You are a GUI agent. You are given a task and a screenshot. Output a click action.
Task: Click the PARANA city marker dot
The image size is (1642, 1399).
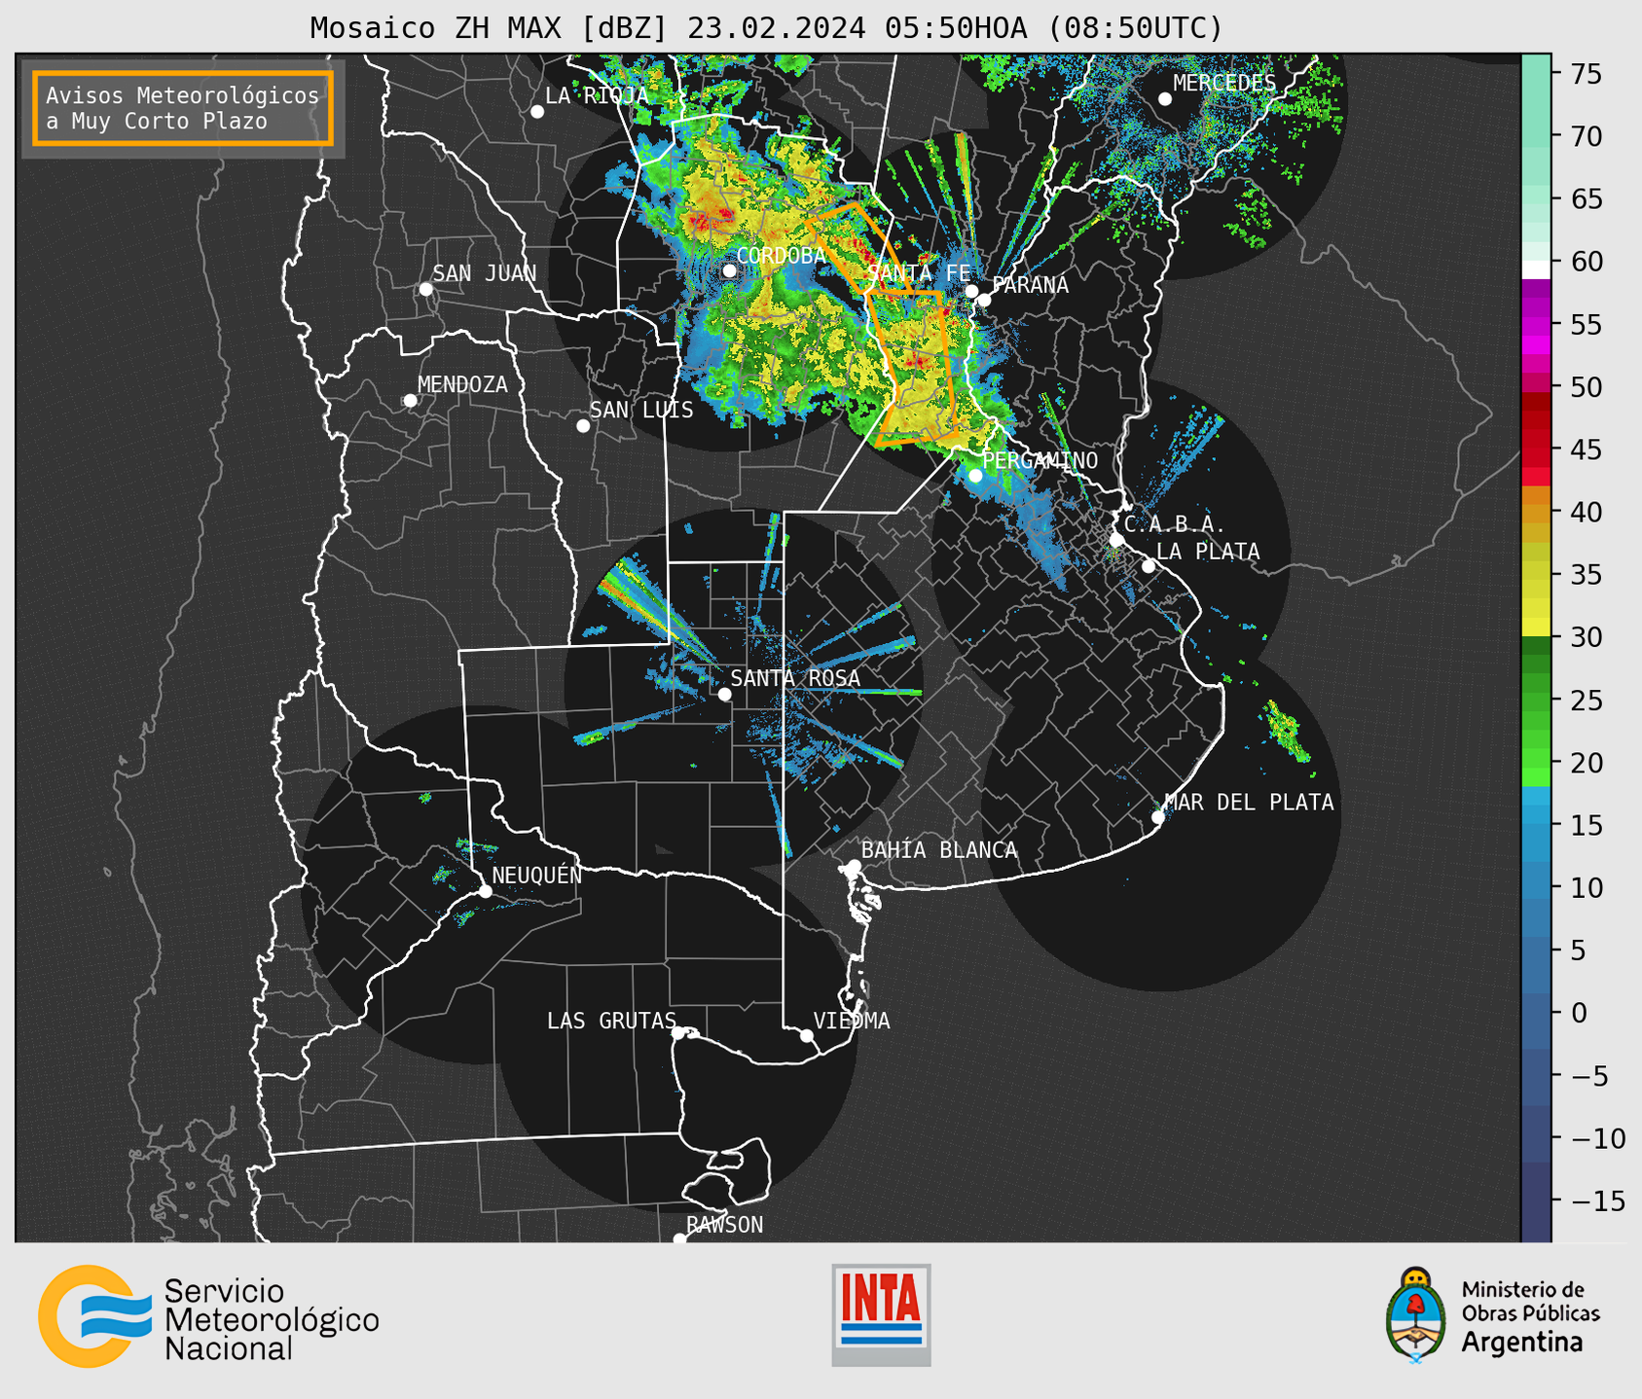click(984, 300)
